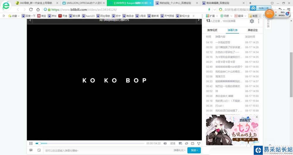Open the 七夕 chocolate ad thumbnail
Screen dimensions: 293x155
pos(232,130)
